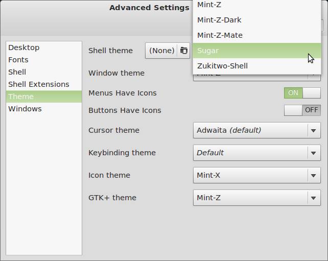Viewport: 328px width, 261px height.
Task: Open the Shell settings section
Action: pyautogui.click(x=44, y=72)
